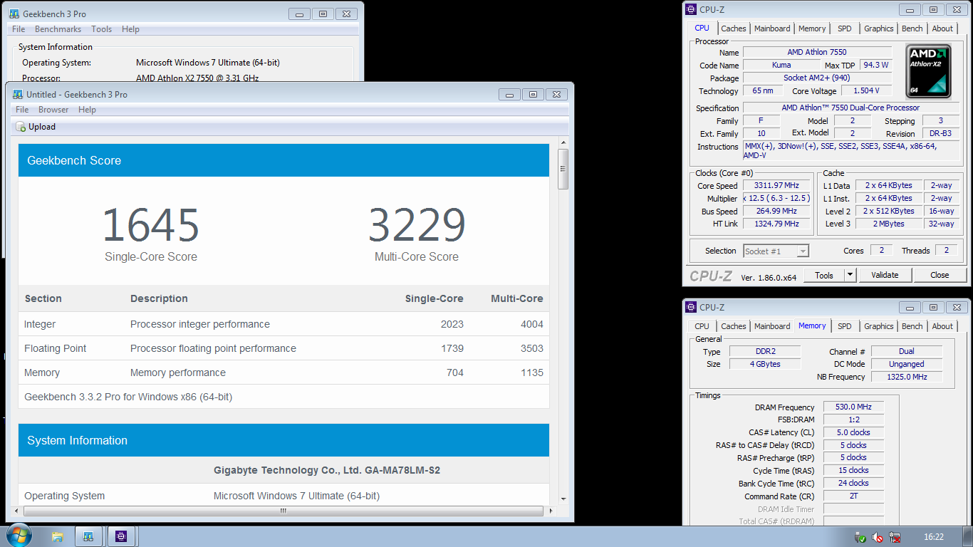
Task: Expand the Tools dropdown arrow in CPU-Z
Action: pos(850,275)
